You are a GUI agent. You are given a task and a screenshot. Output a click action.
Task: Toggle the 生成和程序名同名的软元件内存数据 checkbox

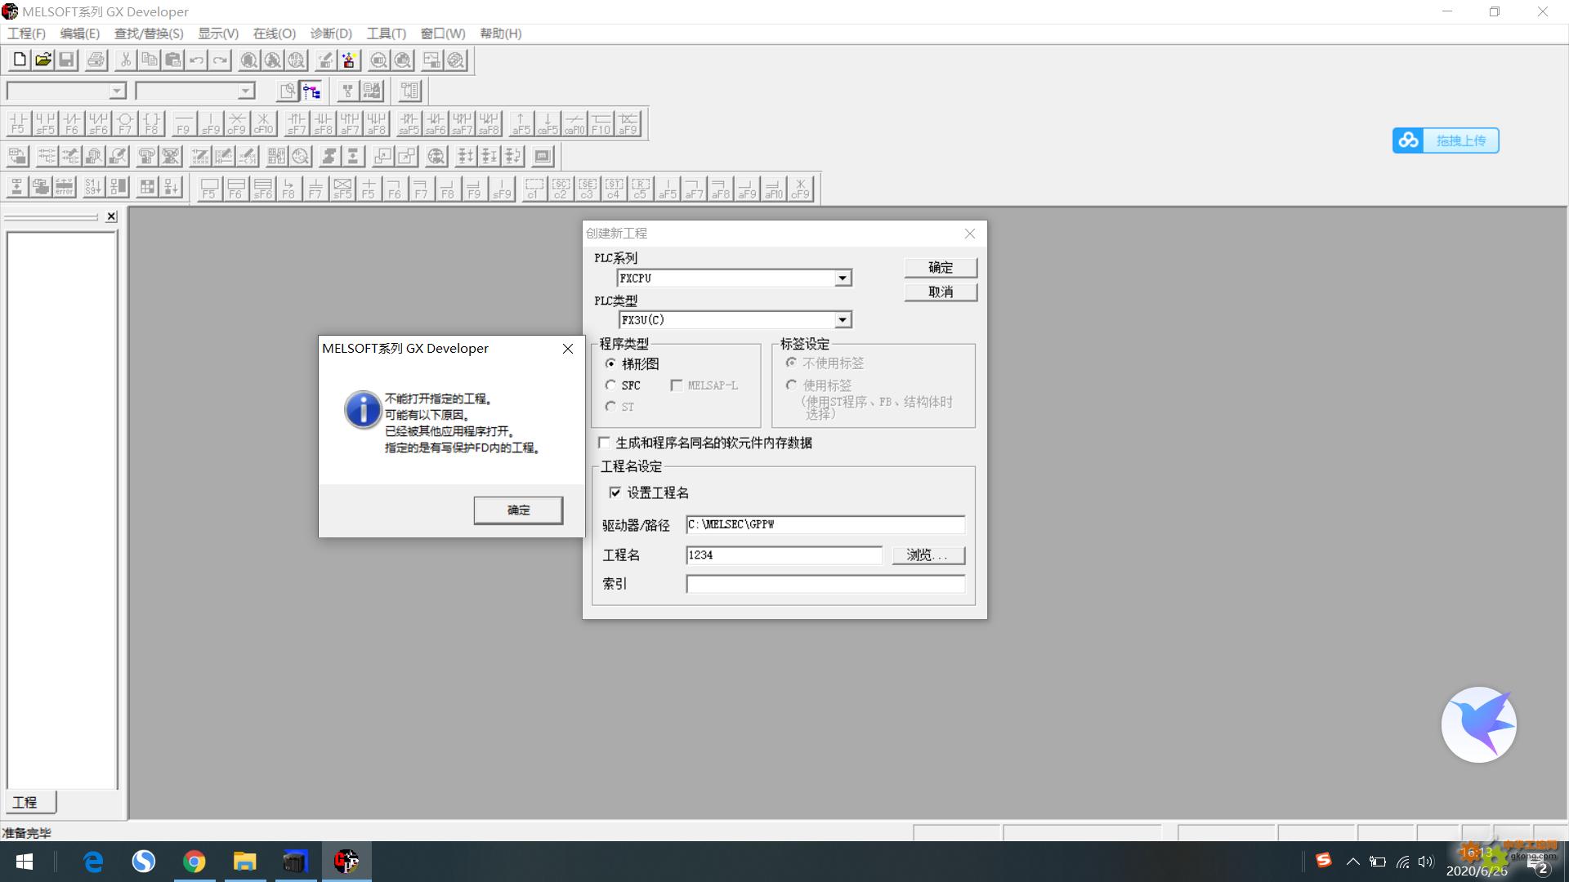(604, 443)
